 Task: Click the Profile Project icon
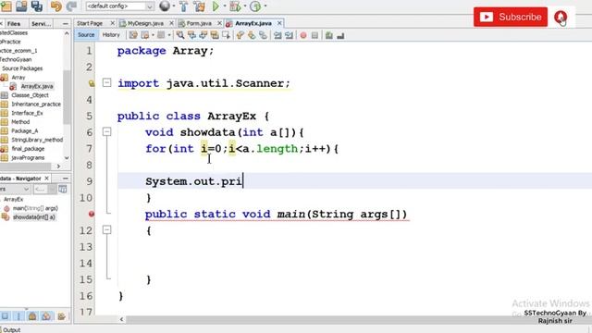[x=255, y=6]
